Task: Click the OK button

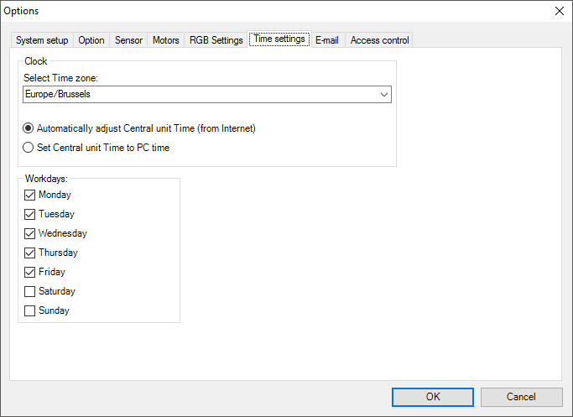Action: pos(432,397)
